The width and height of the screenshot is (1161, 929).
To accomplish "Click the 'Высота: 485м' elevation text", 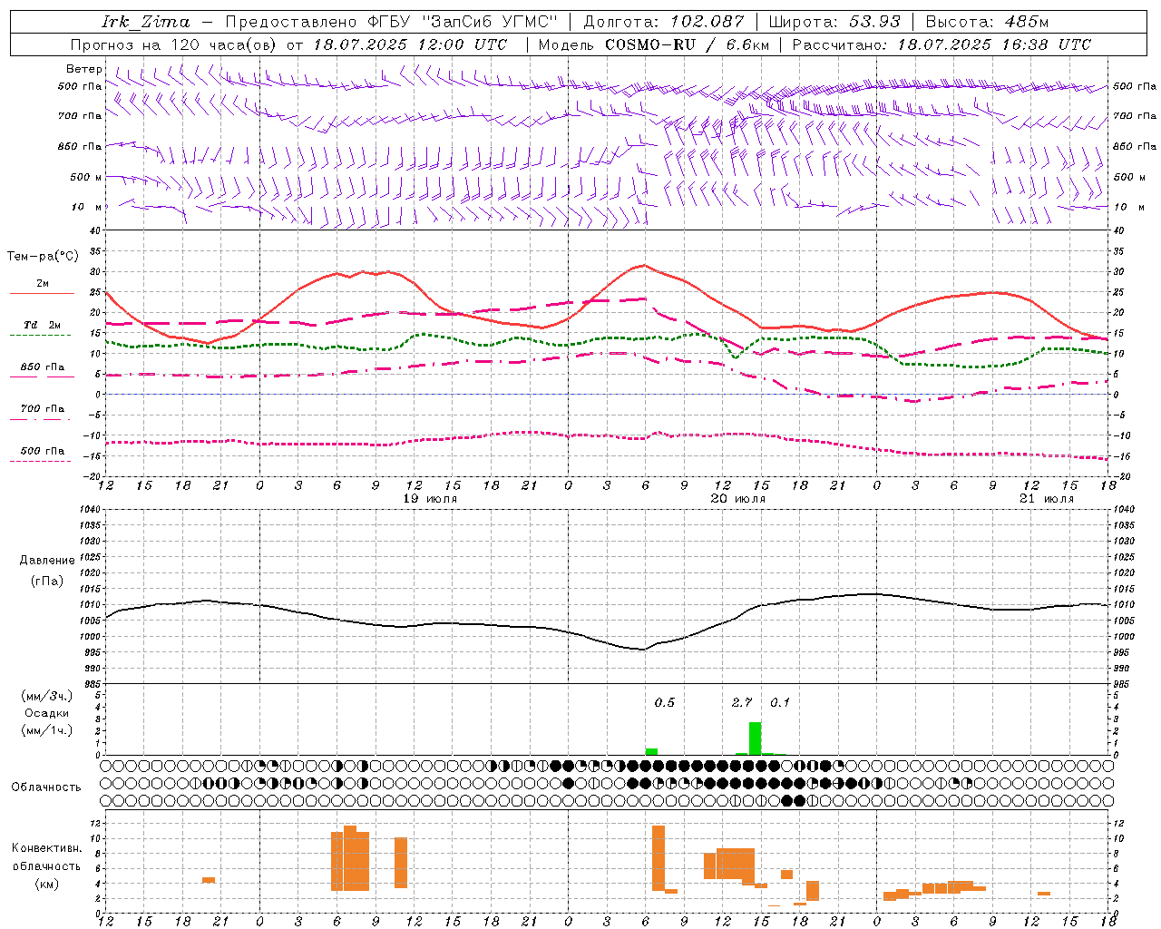I will point(987,22).
